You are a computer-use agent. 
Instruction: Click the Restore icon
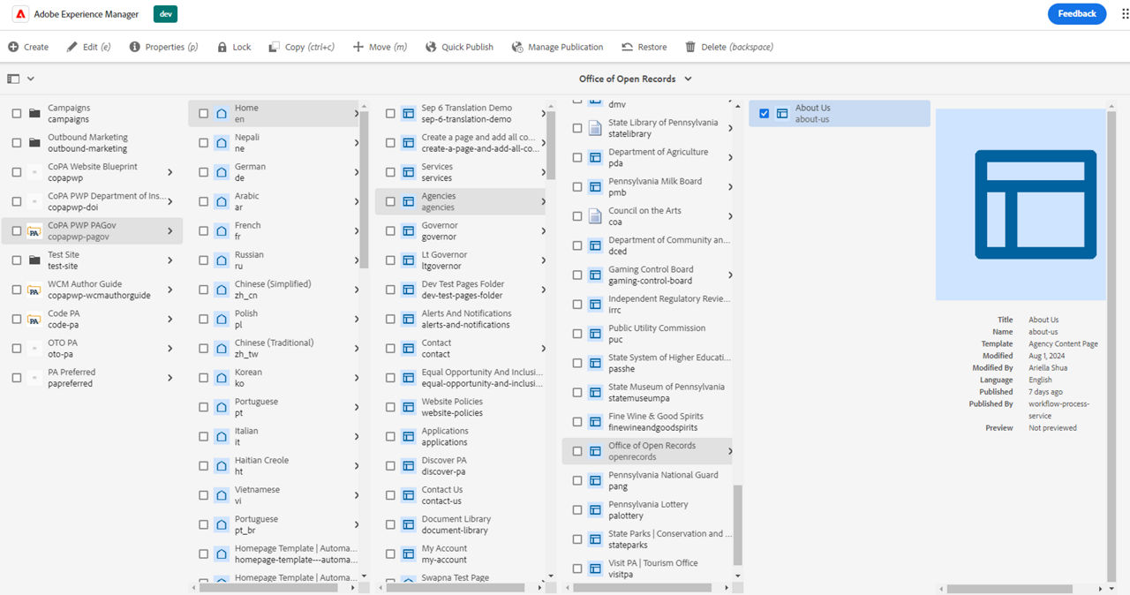627,47
